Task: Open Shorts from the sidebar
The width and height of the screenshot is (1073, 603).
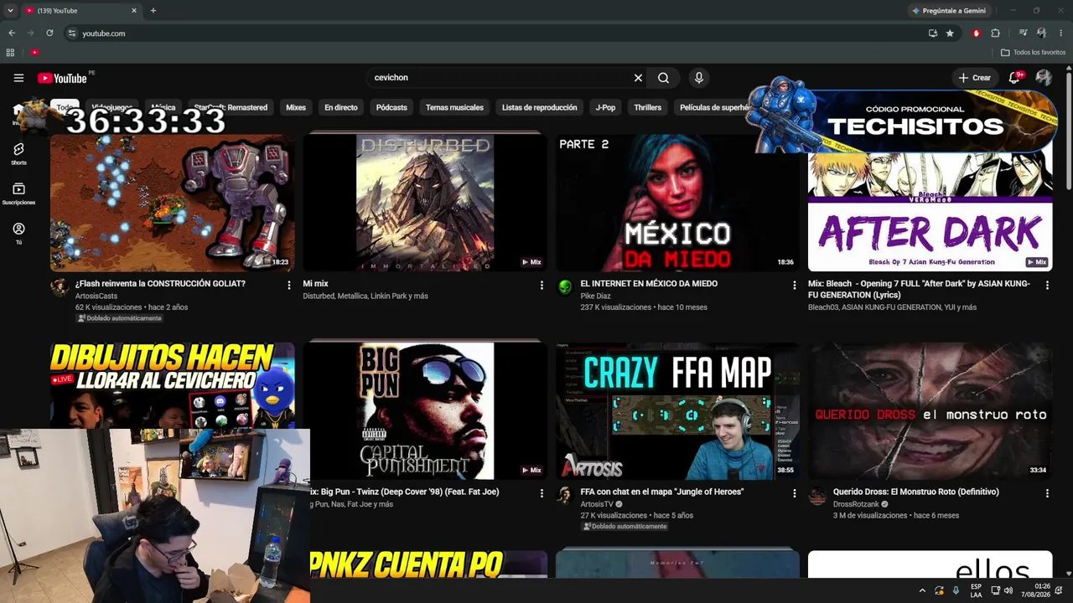Action: (x=18, y=153)
